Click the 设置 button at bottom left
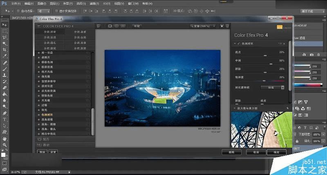 [x=53, y=152]
